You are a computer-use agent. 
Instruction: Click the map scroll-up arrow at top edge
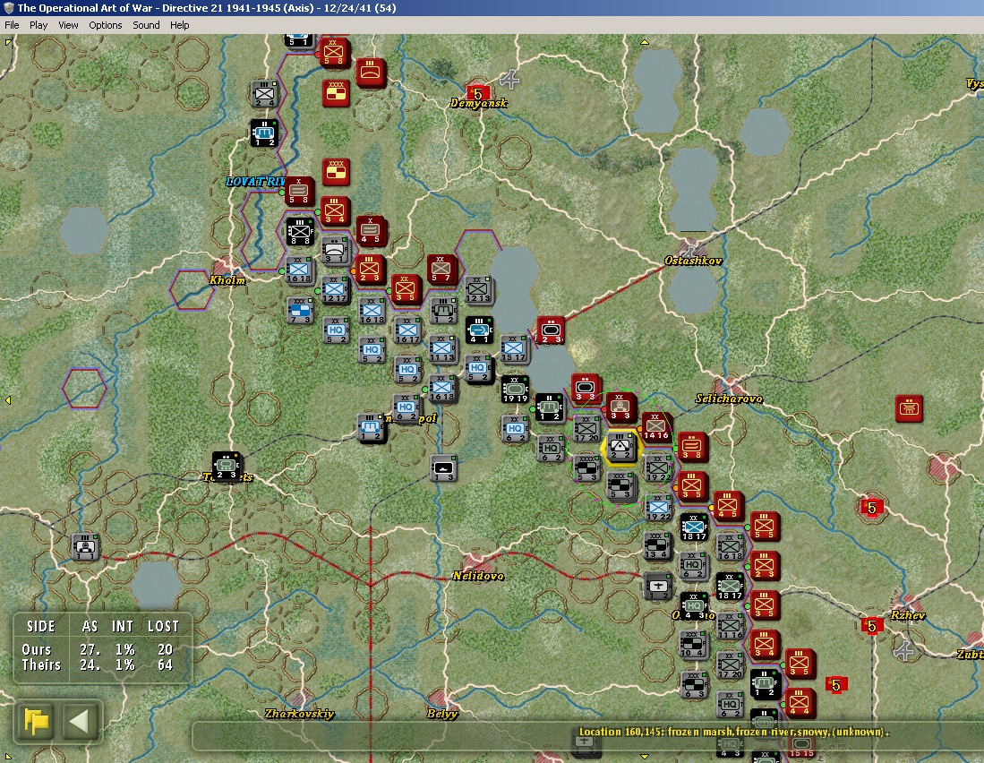click(644, 43)
